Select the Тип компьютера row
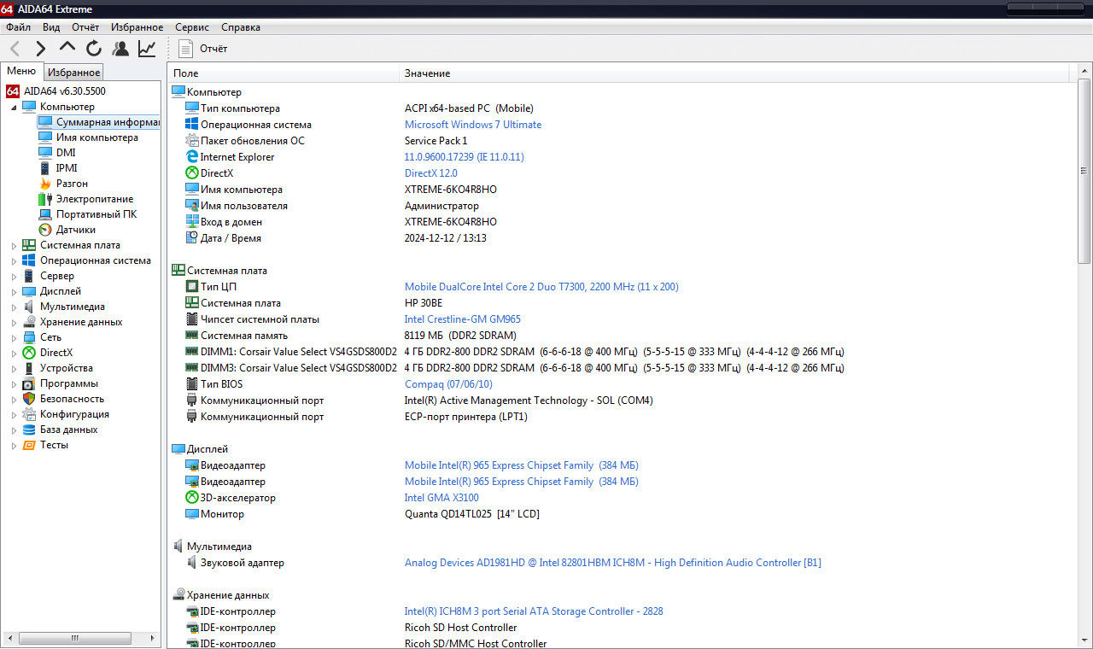 (622, 108)
